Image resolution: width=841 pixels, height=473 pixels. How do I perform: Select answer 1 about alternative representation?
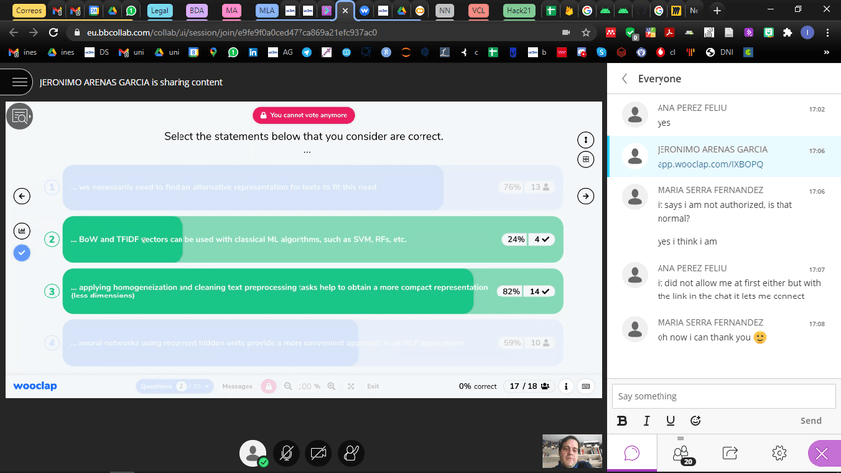[313, 187]
